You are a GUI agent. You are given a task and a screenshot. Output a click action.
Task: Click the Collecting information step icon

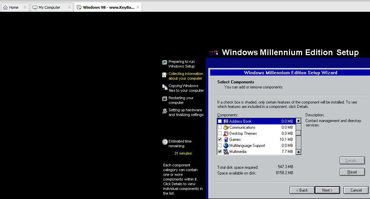165,75
